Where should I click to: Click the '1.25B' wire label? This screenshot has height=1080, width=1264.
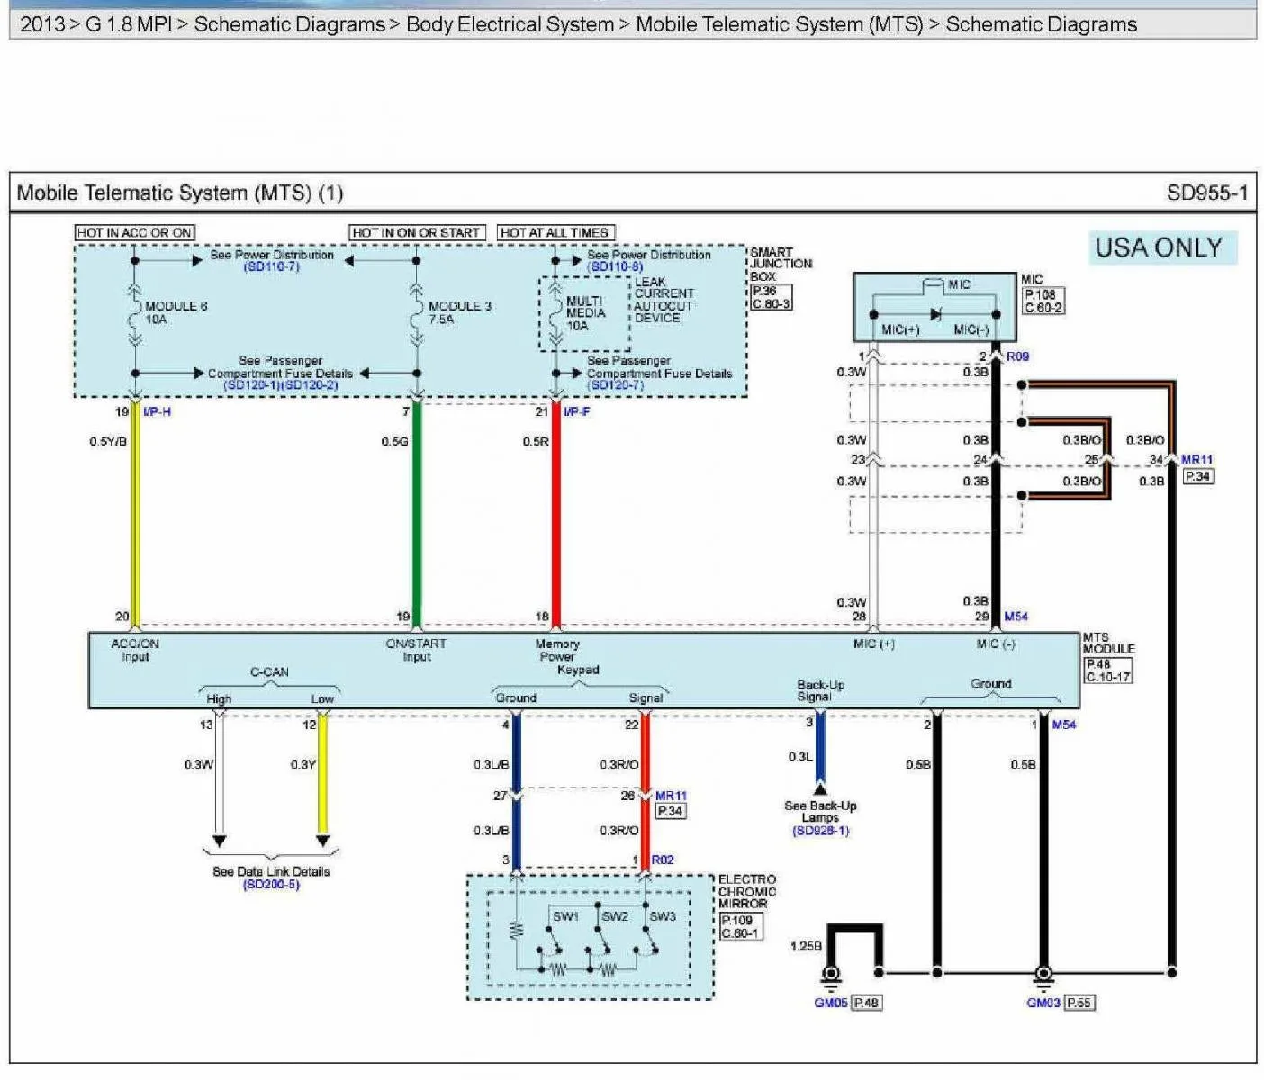[806, 946]
